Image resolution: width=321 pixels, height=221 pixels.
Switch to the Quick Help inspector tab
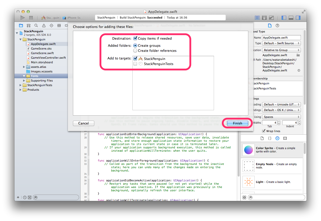point(277,25)
